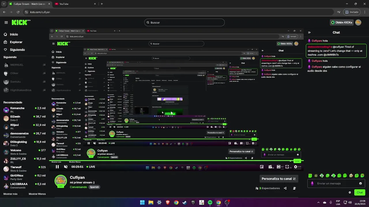The height and width of the screenshot is (207, 369).
Task: Open the Windows Start menu
Action: [x=142, y=202]
